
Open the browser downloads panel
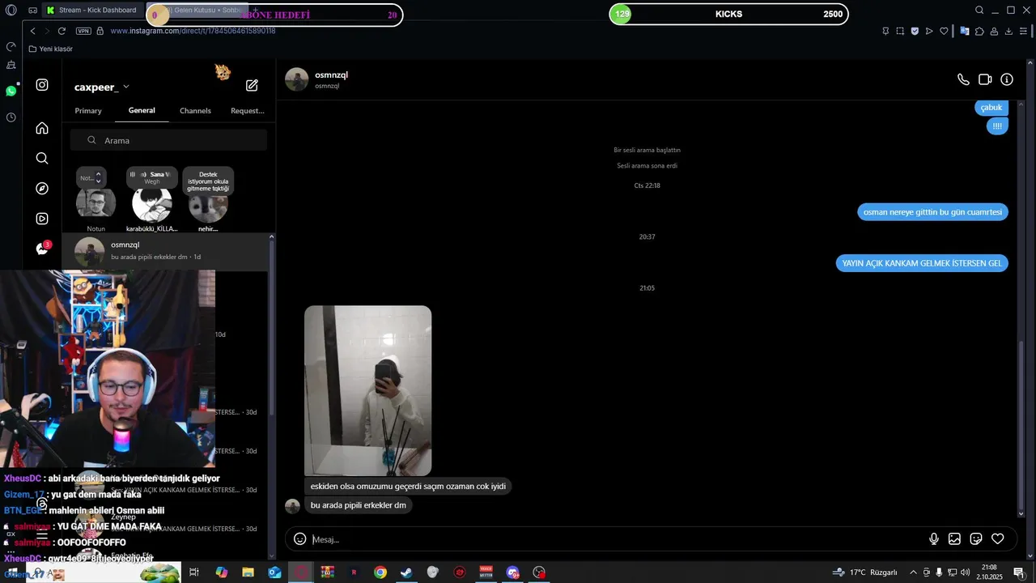(1008, 31)
